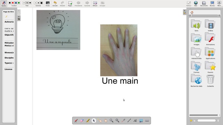Click the Effacer erase button
This screenshot has width=223, height=125.
[95, 4]
